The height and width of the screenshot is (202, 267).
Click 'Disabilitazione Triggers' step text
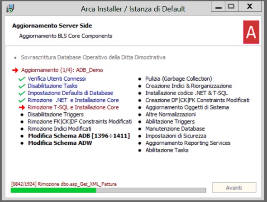(56, 115)
